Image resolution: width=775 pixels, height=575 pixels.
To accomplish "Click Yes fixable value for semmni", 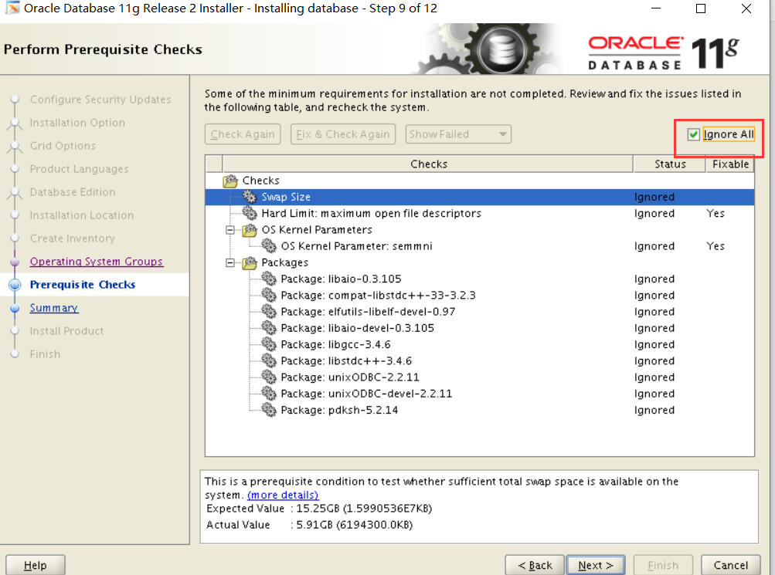I will click(716, 245).
